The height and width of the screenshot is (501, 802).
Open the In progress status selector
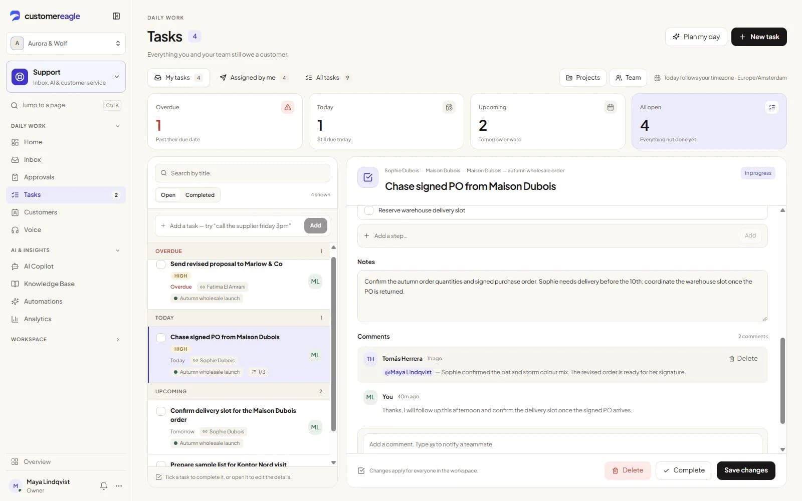[x=758, y=173]
